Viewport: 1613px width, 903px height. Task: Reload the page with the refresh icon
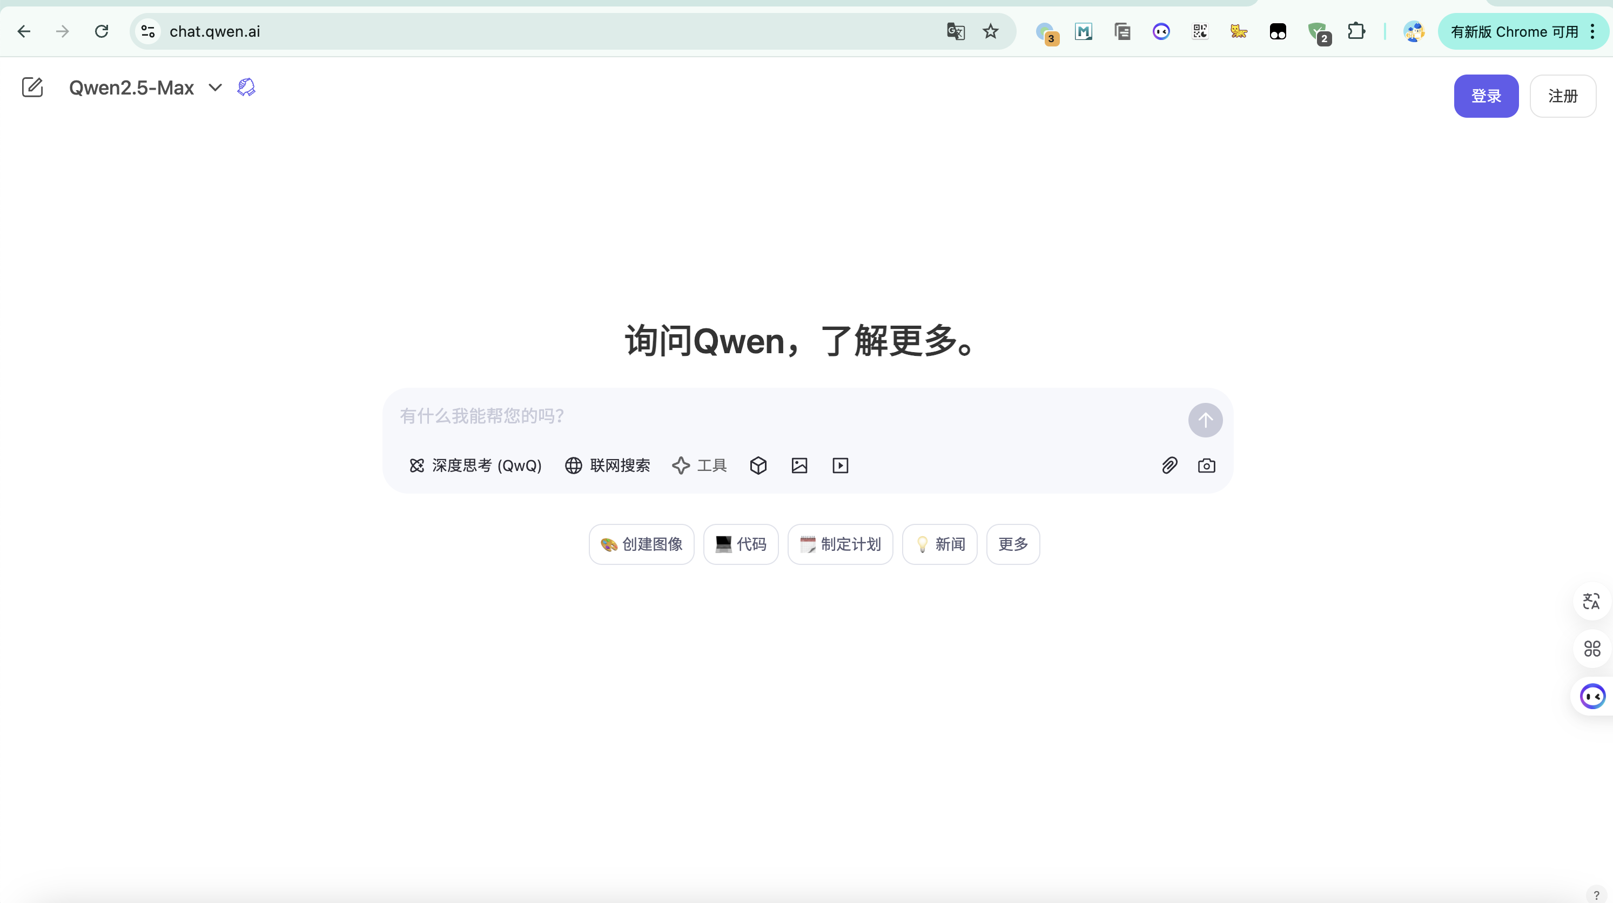click(x=102, y=31)
